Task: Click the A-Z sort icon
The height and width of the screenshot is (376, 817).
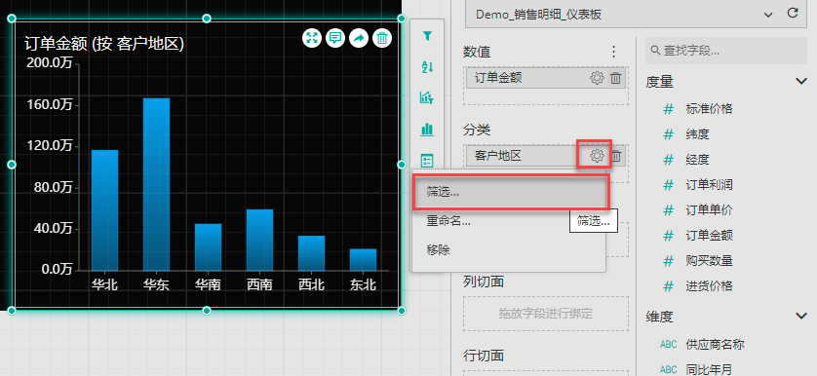Action: click(427, 66)
